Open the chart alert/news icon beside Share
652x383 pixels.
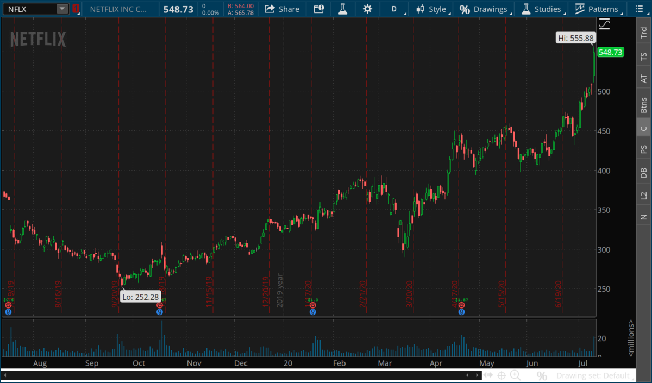tap(318, 9)
